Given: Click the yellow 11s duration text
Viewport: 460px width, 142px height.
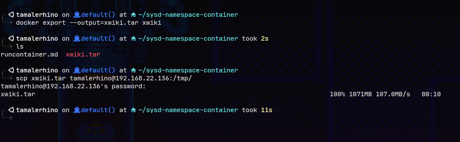Looking at the screenshot, I should (267, 110).
